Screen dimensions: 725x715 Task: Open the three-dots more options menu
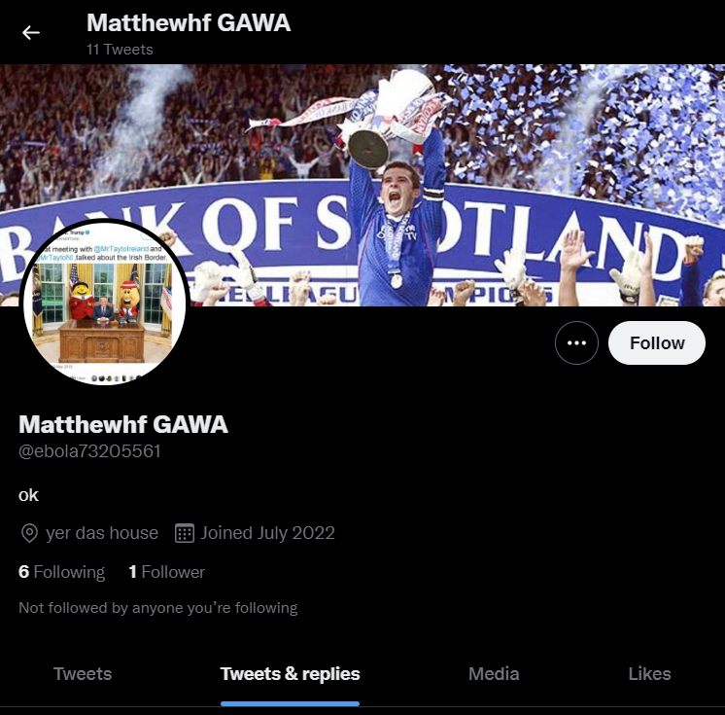point(576,343)
